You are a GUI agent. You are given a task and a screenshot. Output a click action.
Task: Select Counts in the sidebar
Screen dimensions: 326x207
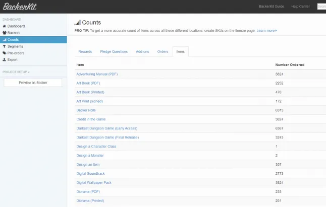point(33,40)
